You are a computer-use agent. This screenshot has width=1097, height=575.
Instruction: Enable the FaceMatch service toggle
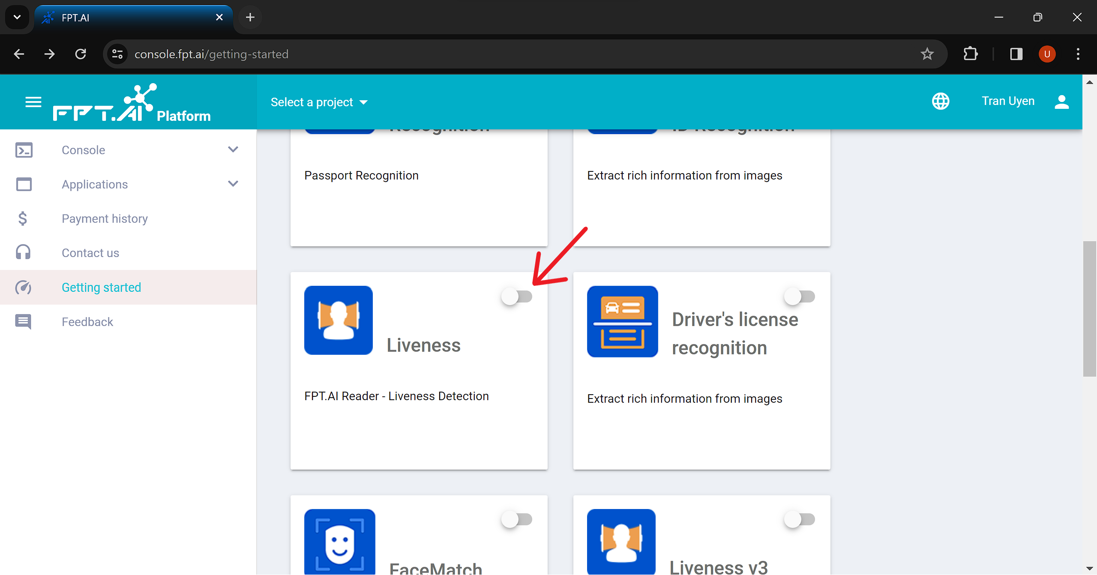(517, 519)
